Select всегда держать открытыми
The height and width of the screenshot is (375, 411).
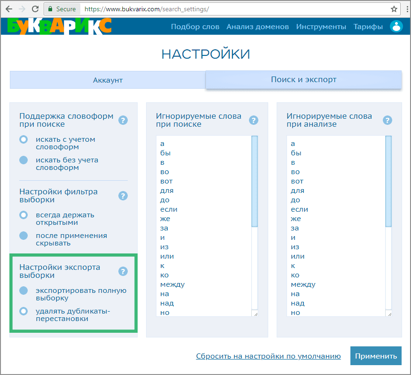[23, 215]
